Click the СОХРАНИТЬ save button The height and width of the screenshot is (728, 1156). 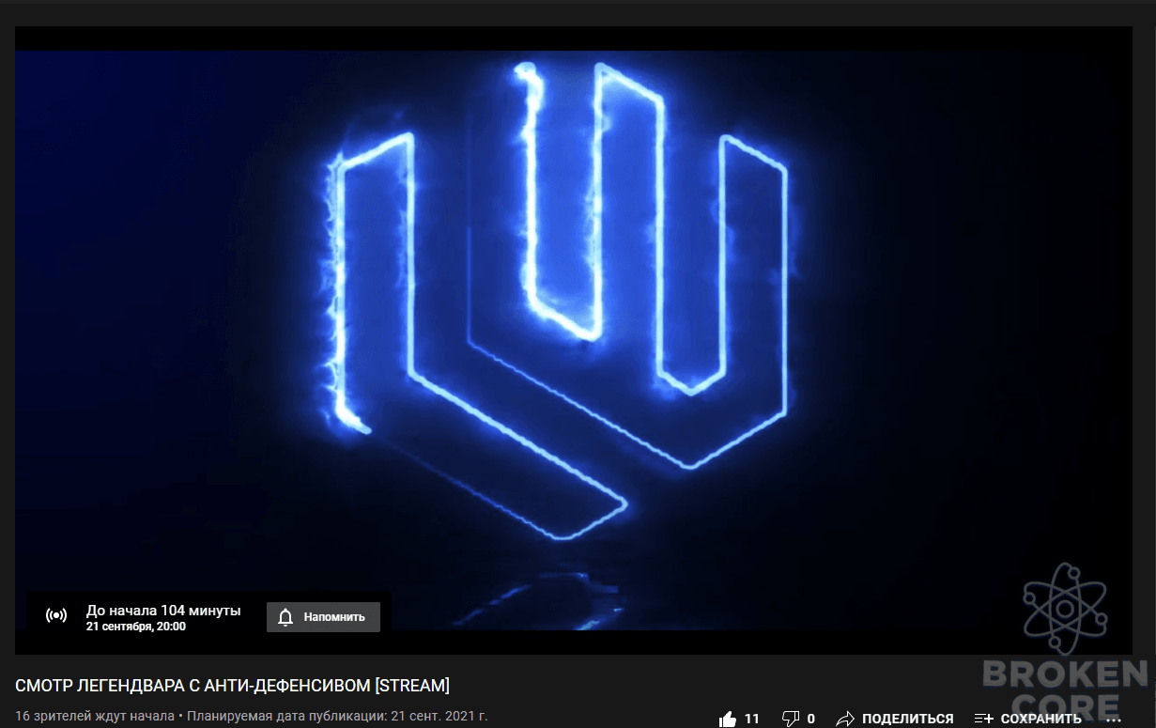[1027, 719]
